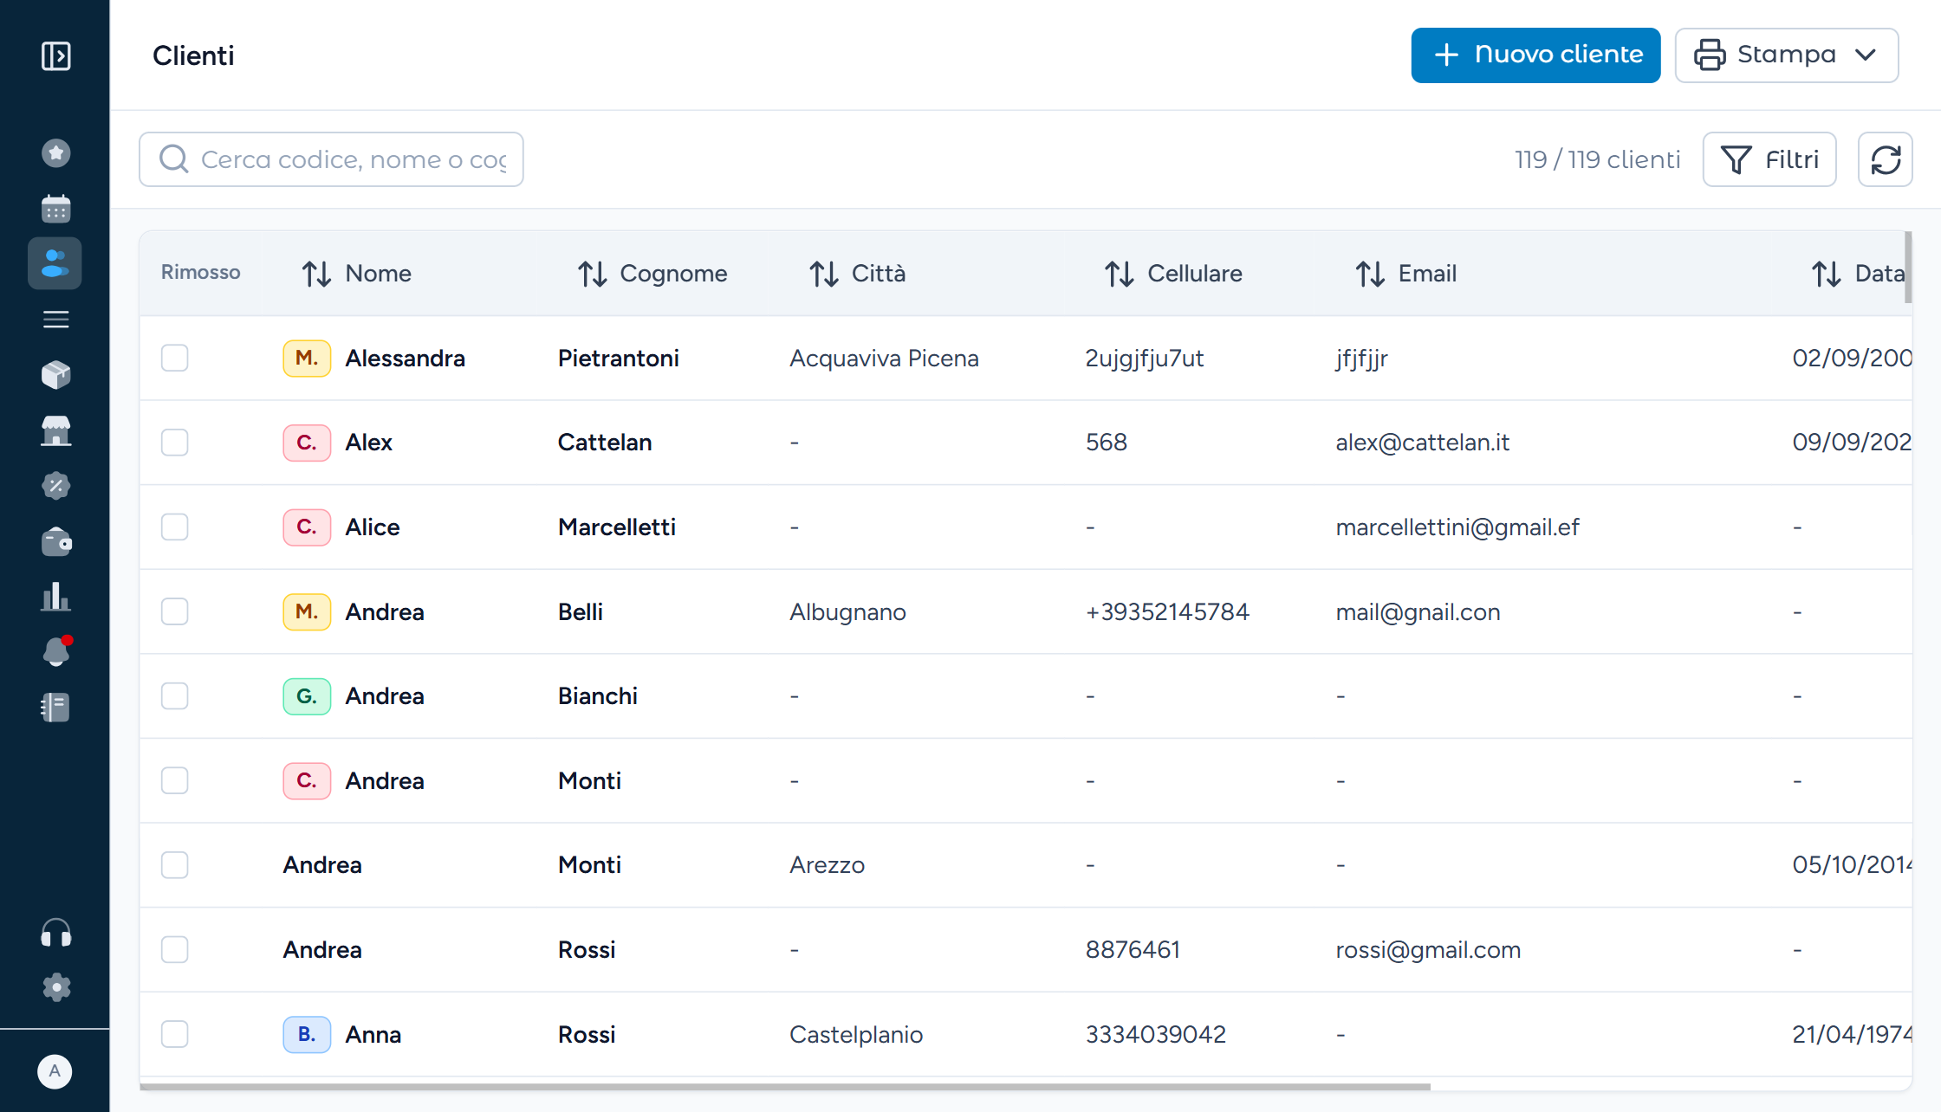Open the wallet icon in sidebar
1941x1112 pixels.
coord(55,542)
